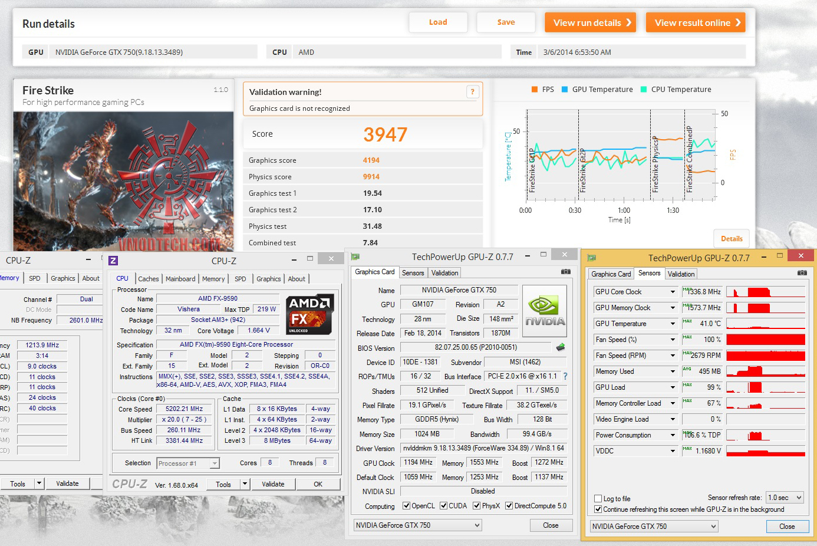Click the Validate button in background CPU-Z window
Image resolution: width=817 pixels, height=546 pixels.
pyautogui.click(x=67, y=483)
